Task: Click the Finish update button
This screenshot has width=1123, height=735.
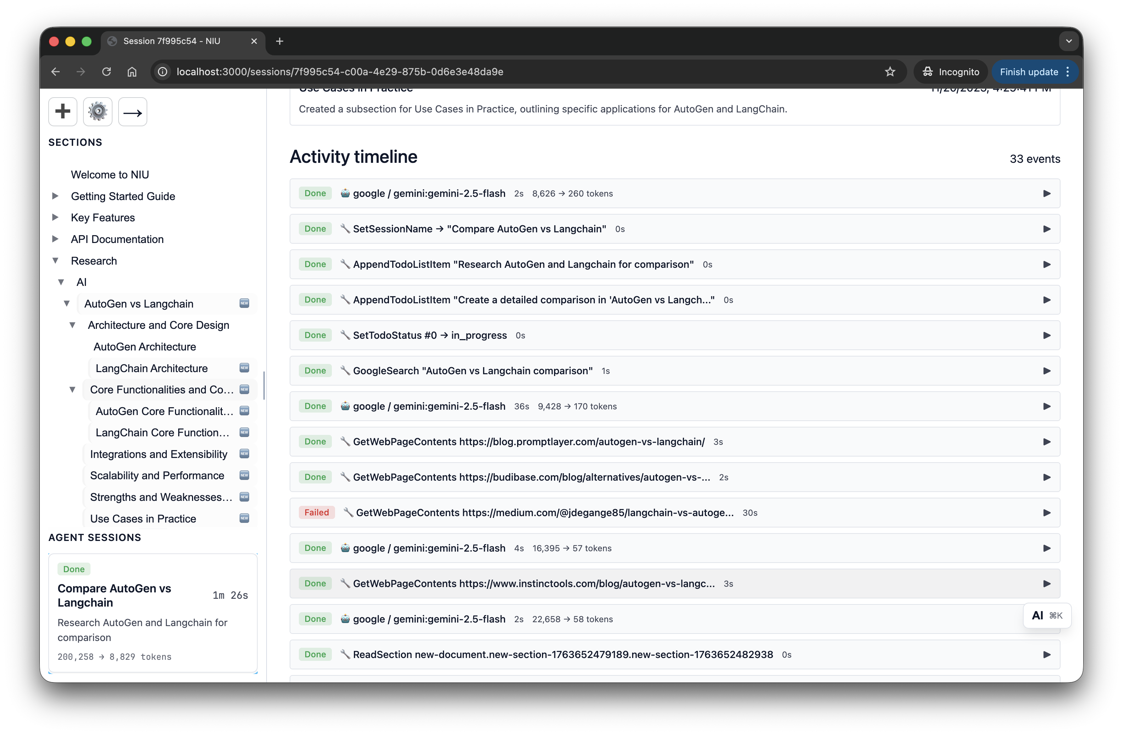Action: pyautogui.click(x=1035, y=72)
